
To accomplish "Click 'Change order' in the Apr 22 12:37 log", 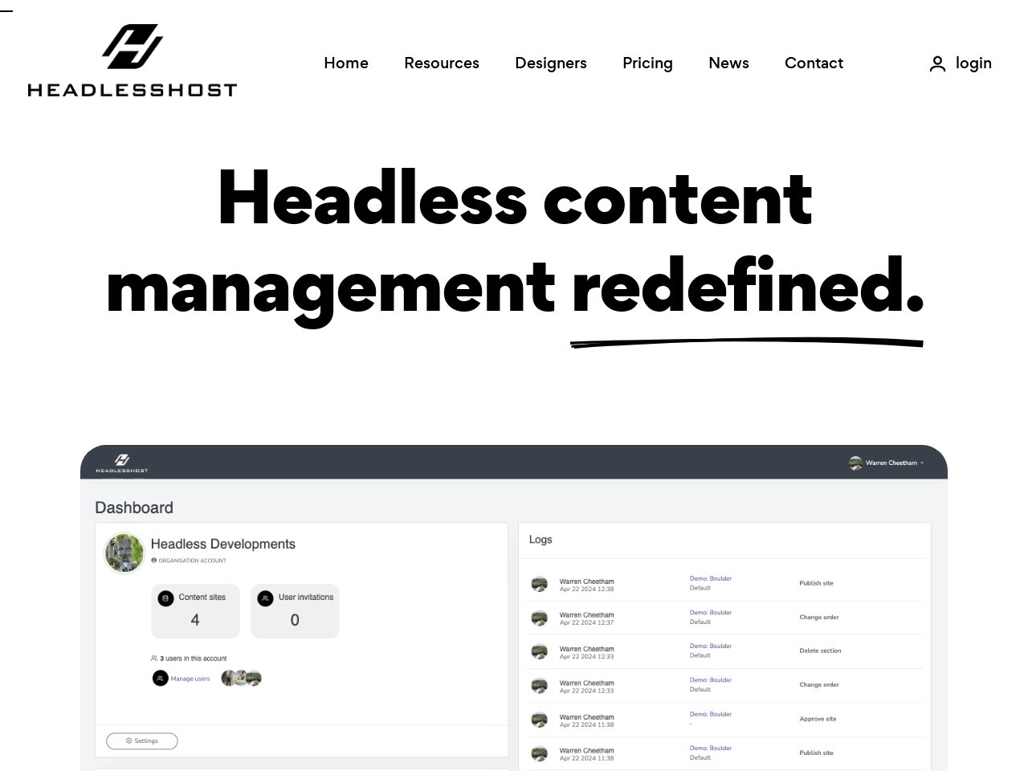I will (x=819, y=617).
